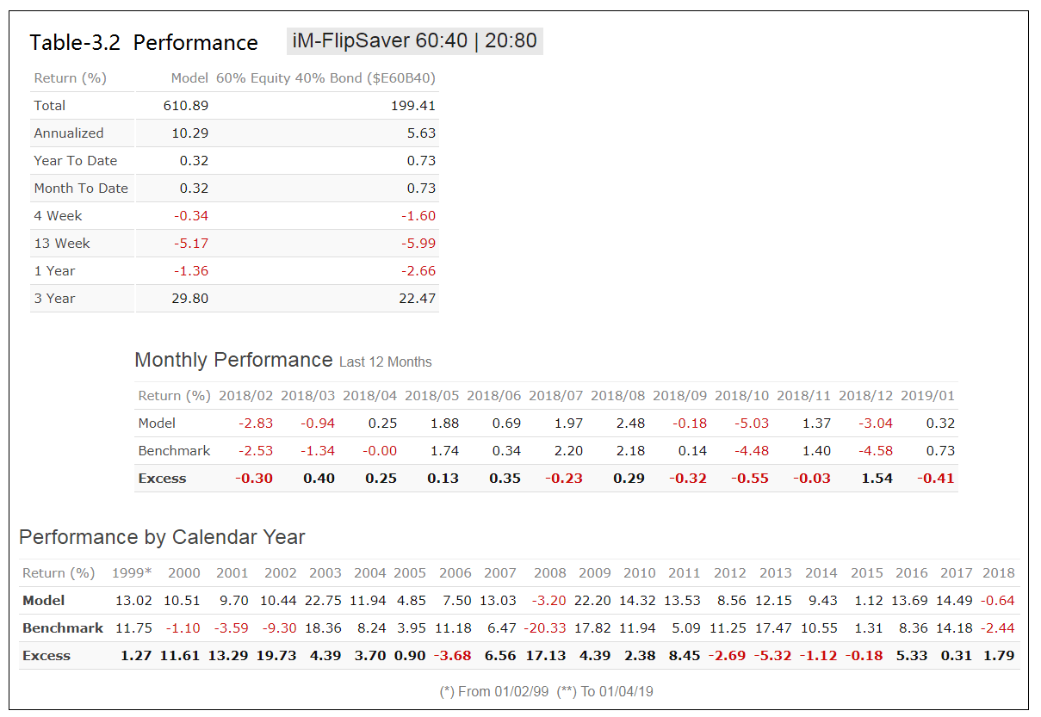Click the 1 Year Model value -1.36
This screenshot has width=1041, height=717.
coord(190,271)
